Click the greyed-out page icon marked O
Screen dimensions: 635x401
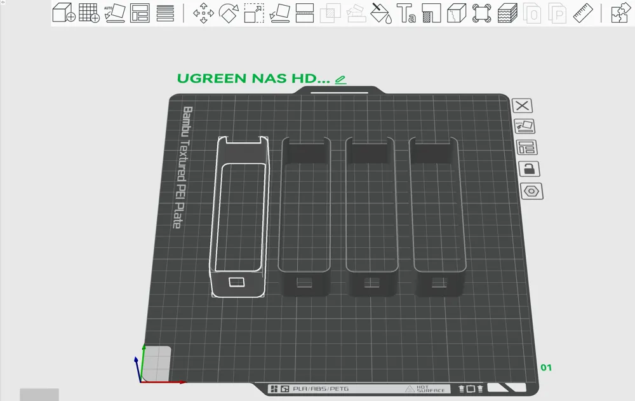click(x=532, y=13)
